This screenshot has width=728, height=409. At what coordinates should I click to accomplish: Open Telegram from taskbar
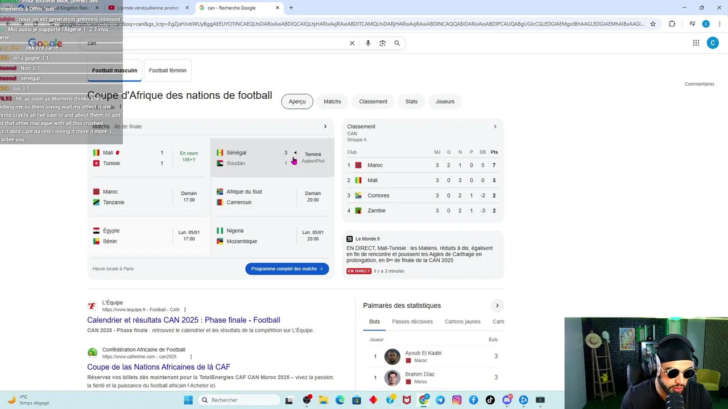click(440, 400)
